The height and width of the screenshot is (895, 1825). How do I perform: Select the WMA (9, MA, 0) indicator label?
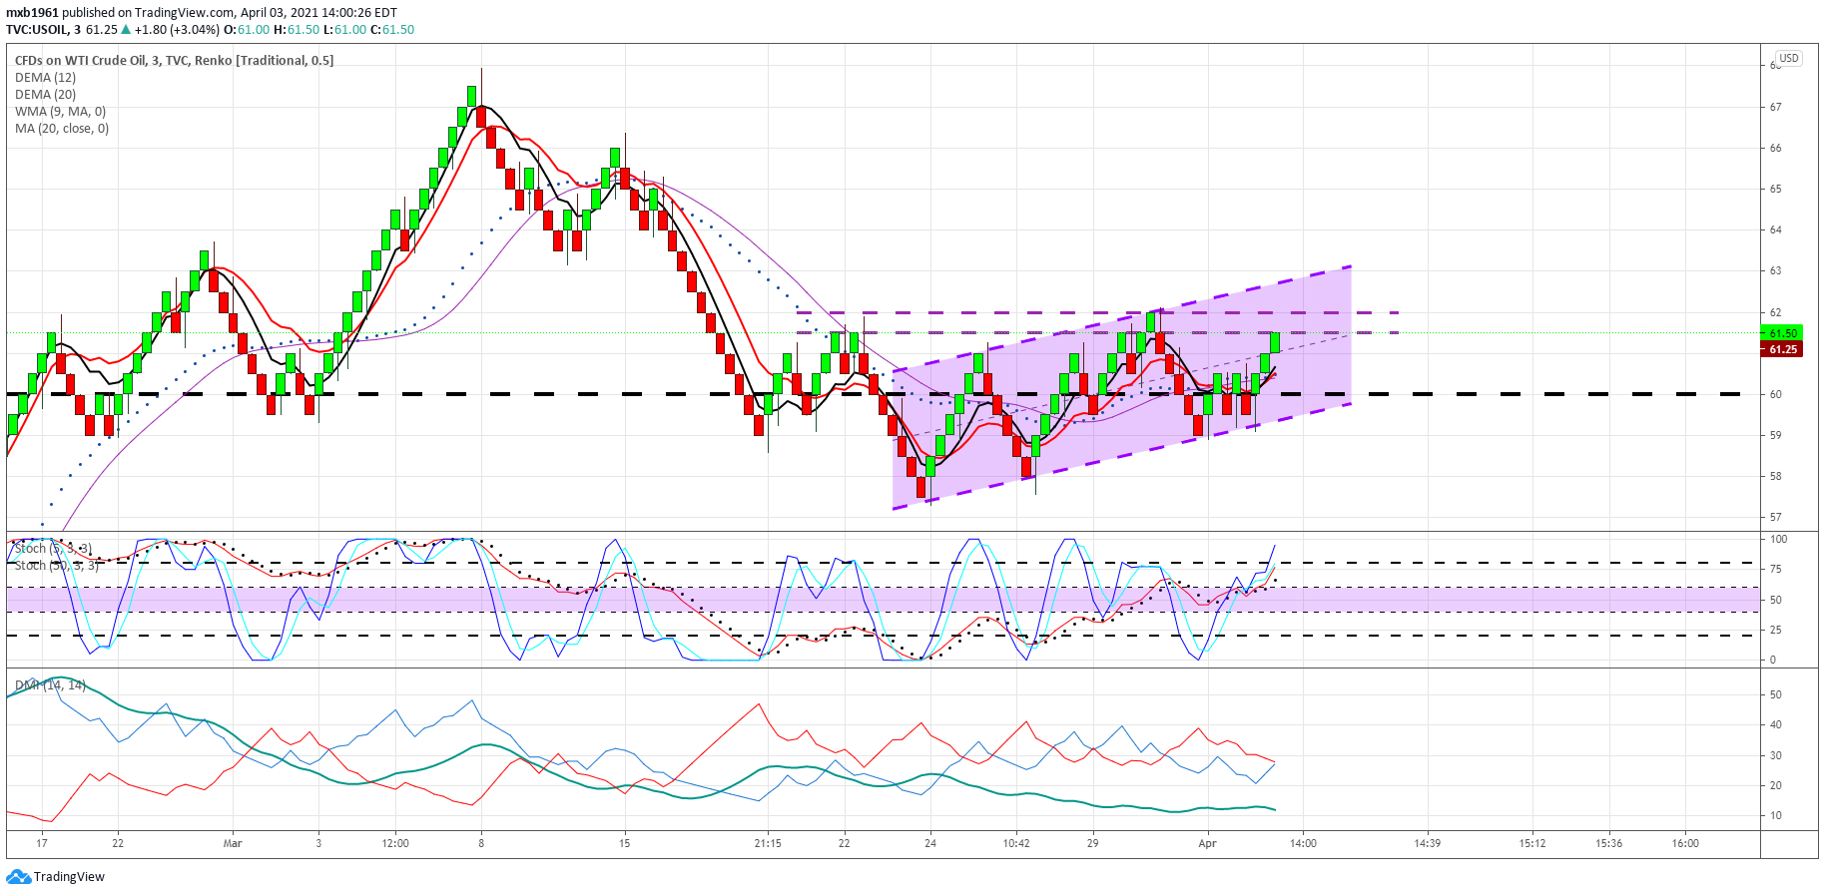(60, 112)
